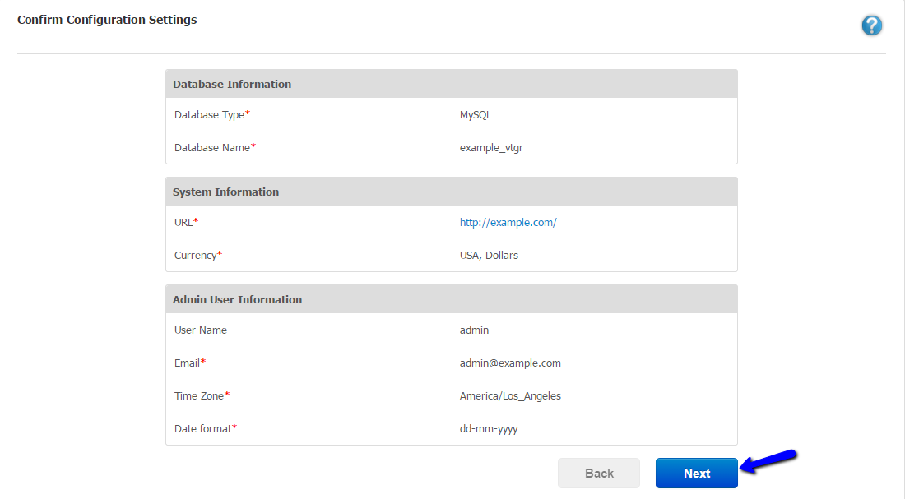Click the admin user name value
Screen dimensions: 905x499
(474, 330)
